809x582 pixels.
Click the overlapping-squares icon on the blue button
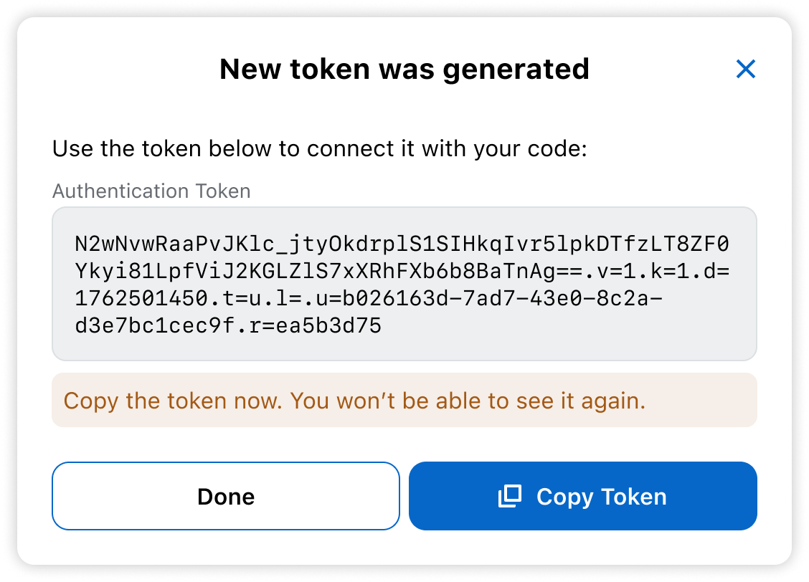[x=511, y=495]
